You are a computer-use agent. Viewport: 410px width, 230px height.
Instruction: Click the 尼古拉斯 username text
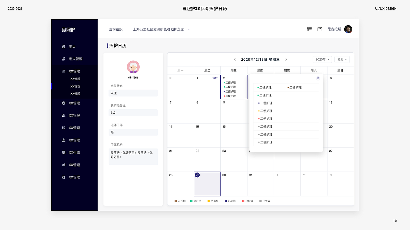coord(334,29)
